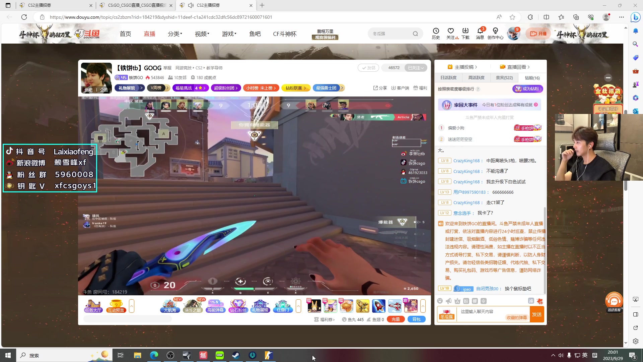Screen dimensions: 643x362
Task: Click the search magnifier in Douyu search box
Action: pos(415,34)
